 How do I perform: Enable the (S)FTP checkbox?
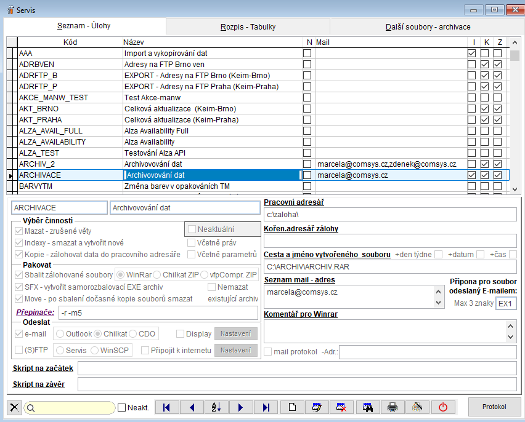pos(19,350)
